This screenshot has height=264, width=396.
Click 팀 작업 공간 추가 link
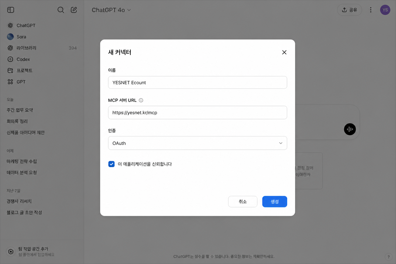point(33,249)
